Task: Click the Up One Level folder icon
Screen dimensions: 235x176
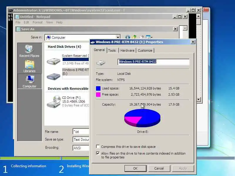Action: click(x=135, y=37)
